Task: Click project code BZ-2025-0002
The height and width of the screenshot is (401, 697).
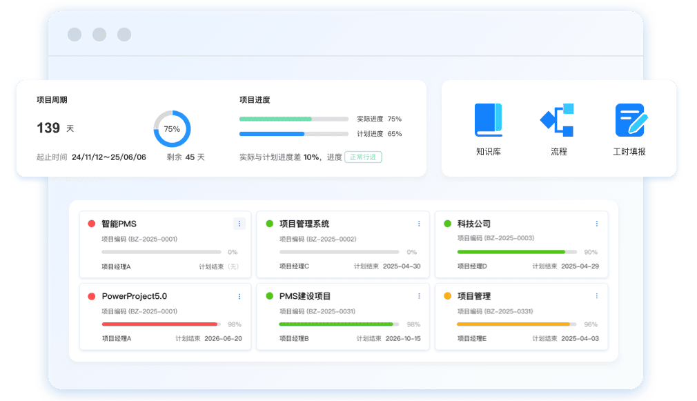Action: point(331,239)
